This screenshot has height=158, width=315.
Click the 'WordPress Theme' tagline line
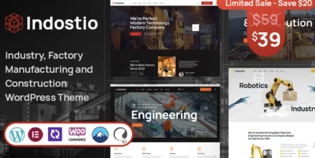click(47, 97)
